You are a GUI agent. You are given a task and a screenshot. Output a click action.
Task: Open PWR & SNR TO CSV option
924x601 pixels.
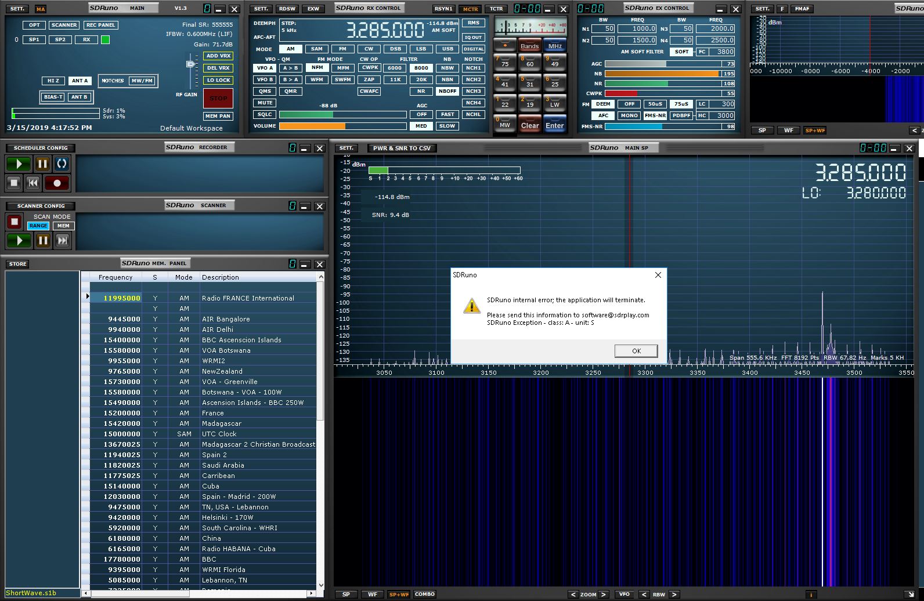tap(402, 148)
